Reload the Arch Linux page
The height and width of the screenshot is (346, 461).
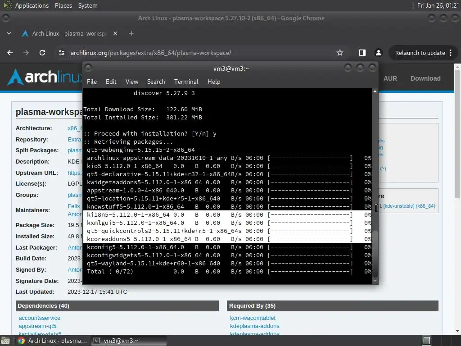pyautogui.click(x=42, y=53)
